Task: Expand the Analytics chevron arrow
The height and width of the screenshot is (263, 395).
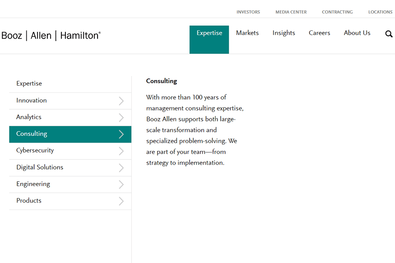Action: point(121,118)
